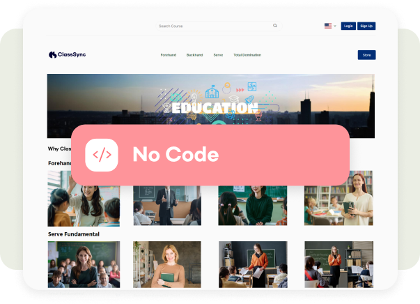Click the search magnifier icon
420x304 pixels.
tap(275, 26)
